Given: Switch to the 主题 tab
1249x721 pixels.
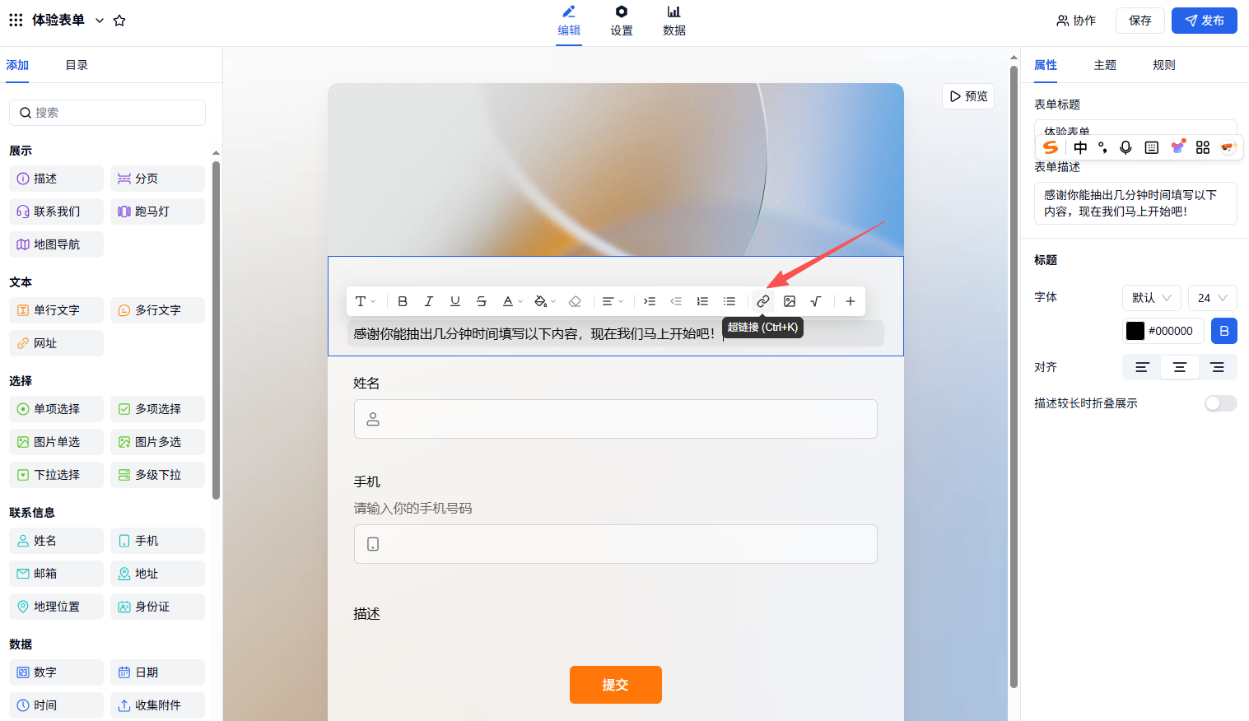Looking at the screenshot, I should click(1105, 65).
